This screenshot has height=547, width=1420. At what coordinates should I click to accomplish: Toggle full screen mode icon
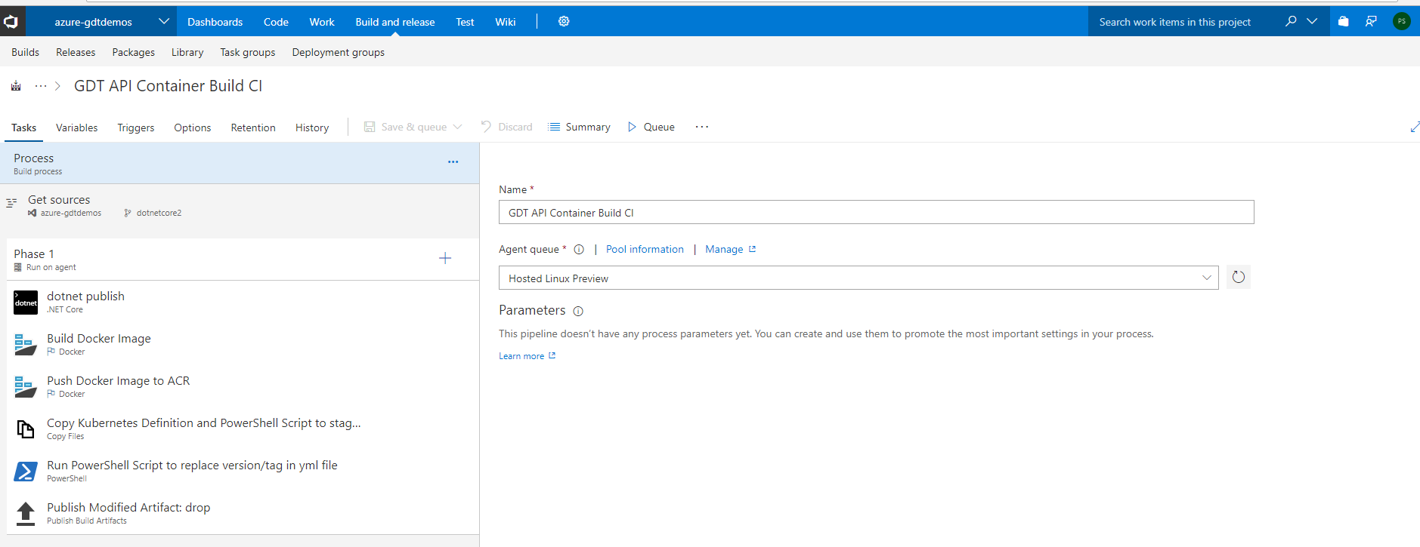tap(1414, 128)
